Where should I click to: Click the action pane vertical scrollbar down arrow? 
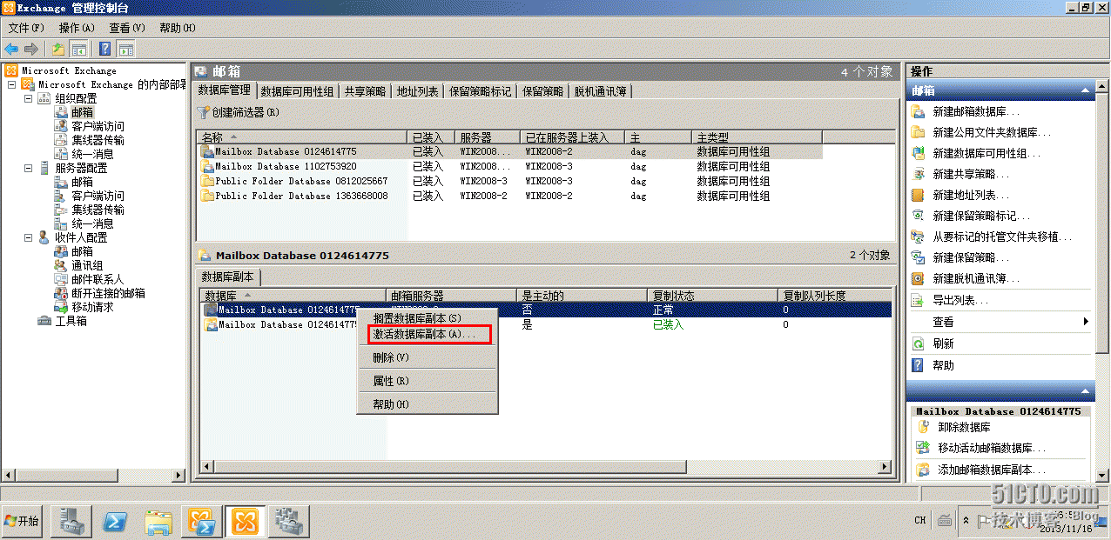(x=1101, y=474)
